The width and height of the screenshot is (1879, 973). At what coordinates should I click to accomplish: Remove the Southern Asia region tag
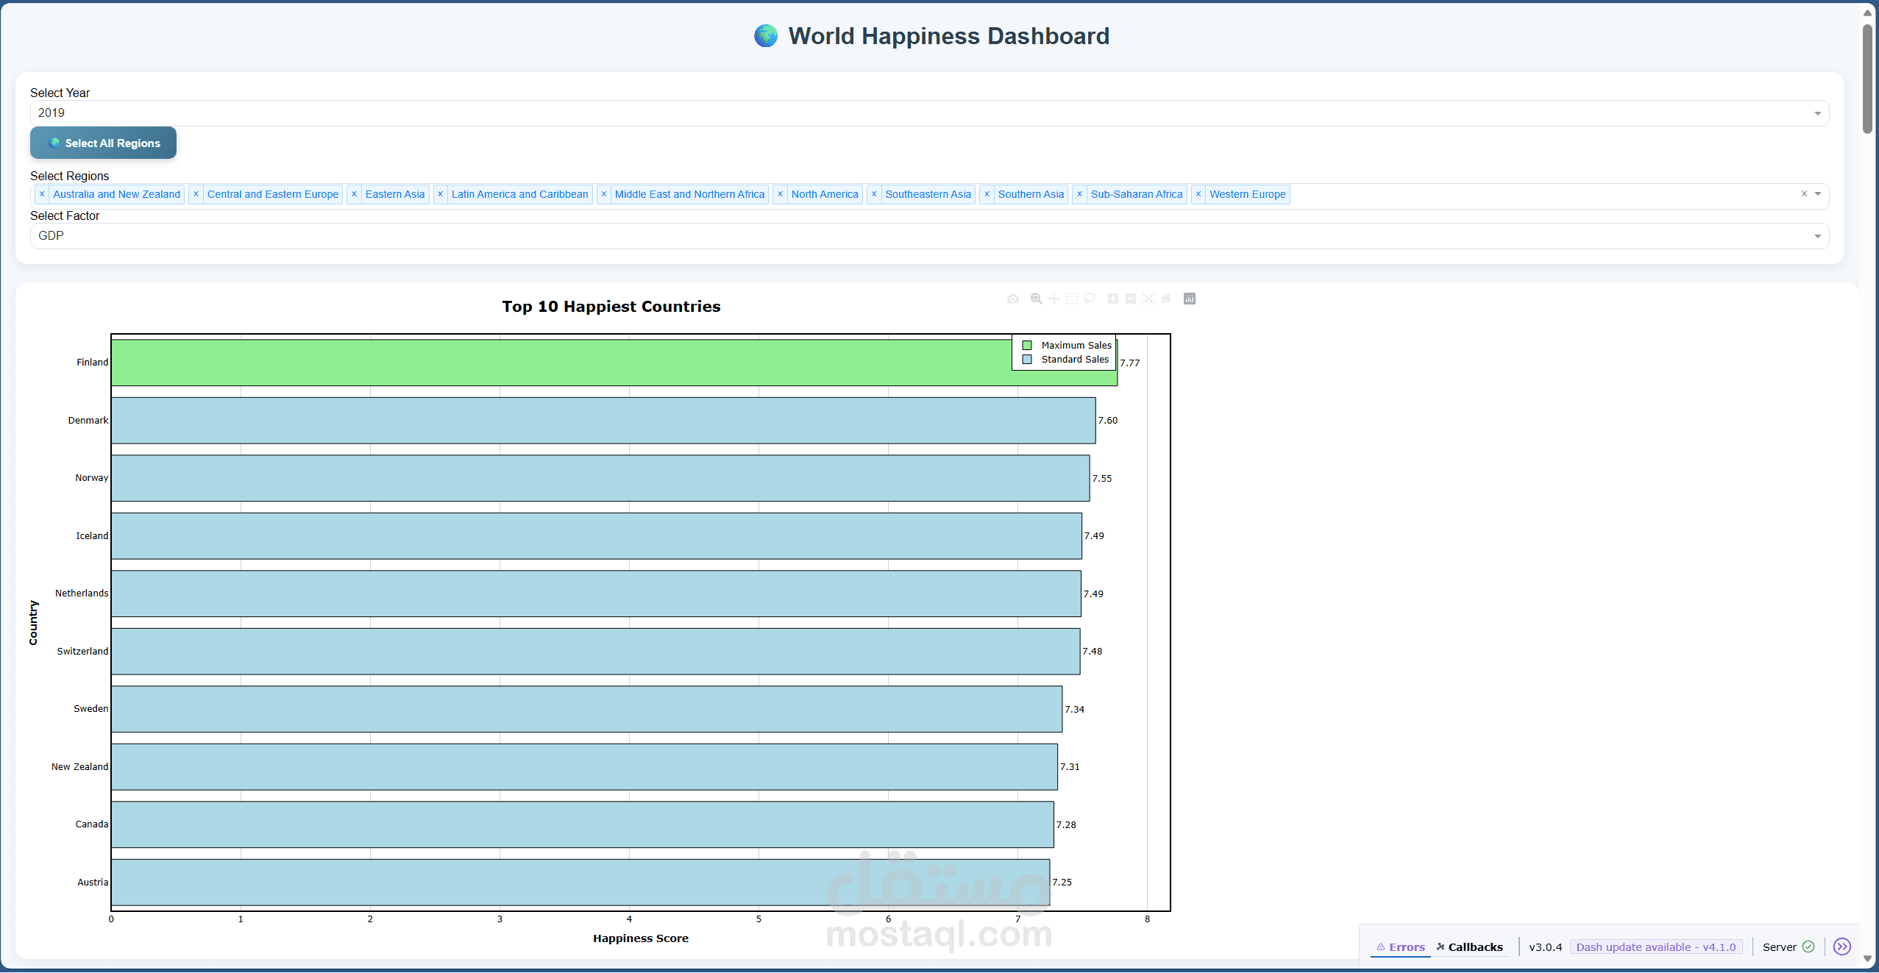point(987,194)
